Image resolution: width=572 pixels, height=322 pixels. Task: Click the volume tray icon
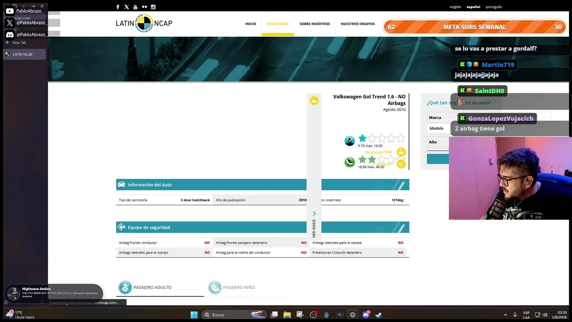[x=545, y=315]
